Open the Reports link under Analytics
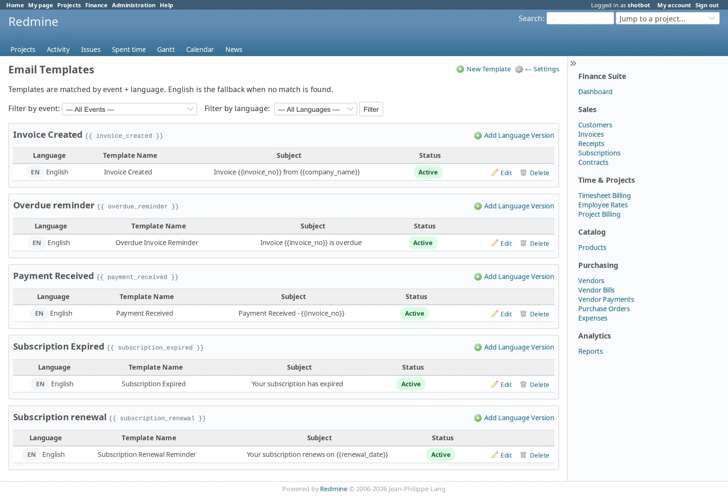The height and width of the screenshot is (496, 728). pyautogui.click(x=590, y=351)
